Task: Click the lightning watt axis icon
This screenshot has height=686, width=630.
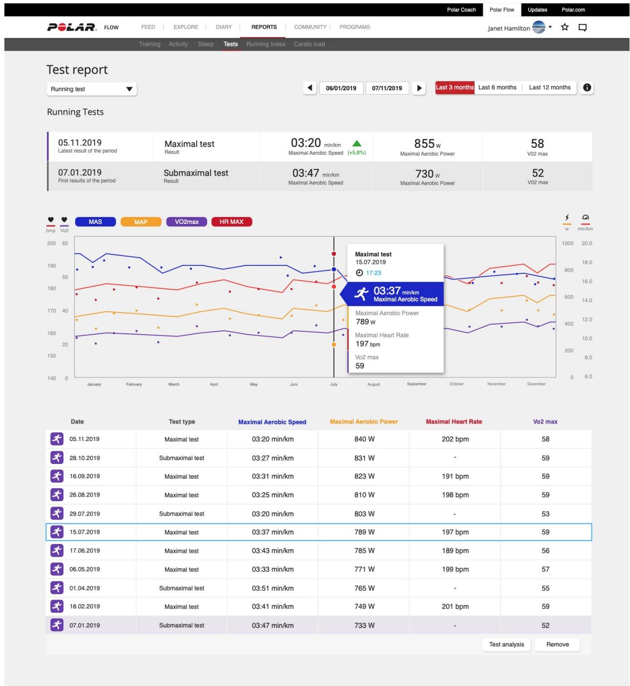Action: (x=567, y=218)
